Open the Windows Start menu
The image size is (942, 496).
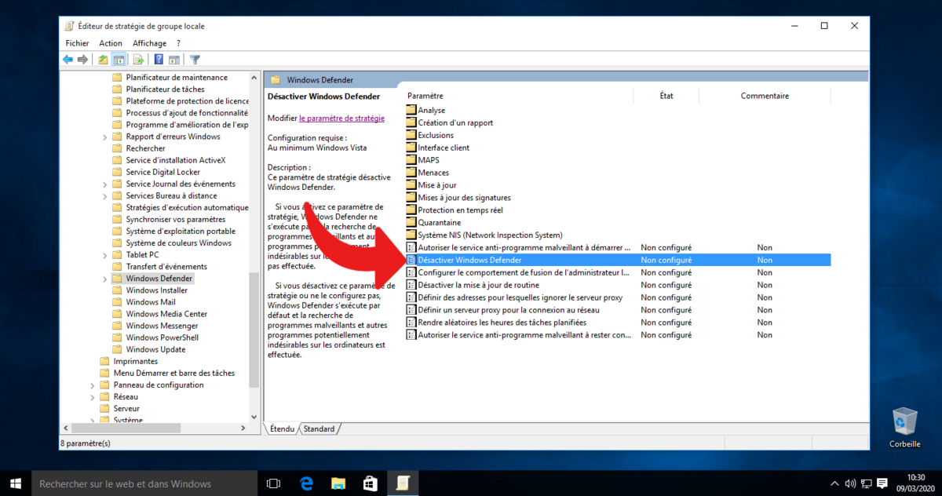tap(15, 483)
